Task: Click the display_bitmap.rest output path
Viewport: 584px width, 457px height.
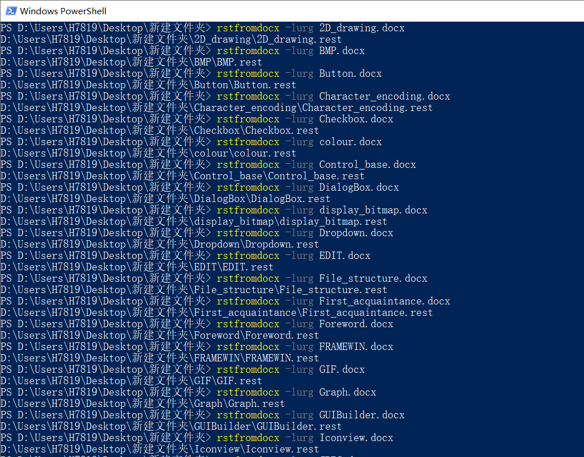Action: pyautogui.click(x=194, y=221)
